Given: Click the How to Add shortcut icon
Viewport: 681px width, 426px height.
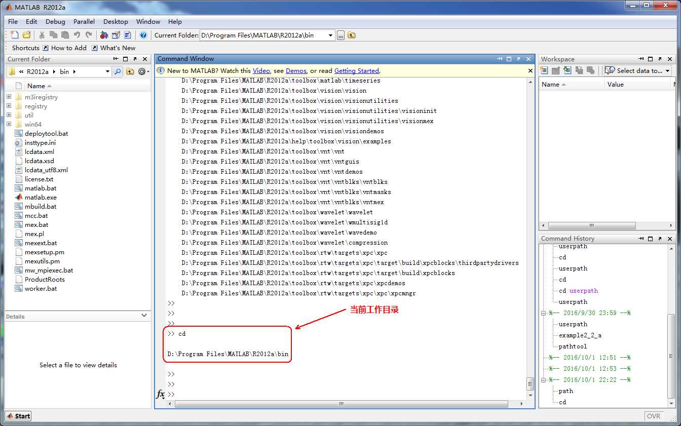Looking at the screenshot, I should pos(46,48).
